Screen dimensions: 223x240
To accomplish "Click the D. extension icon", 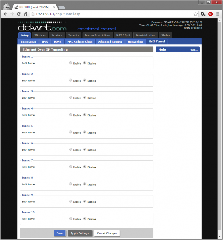I will (203, 14).
